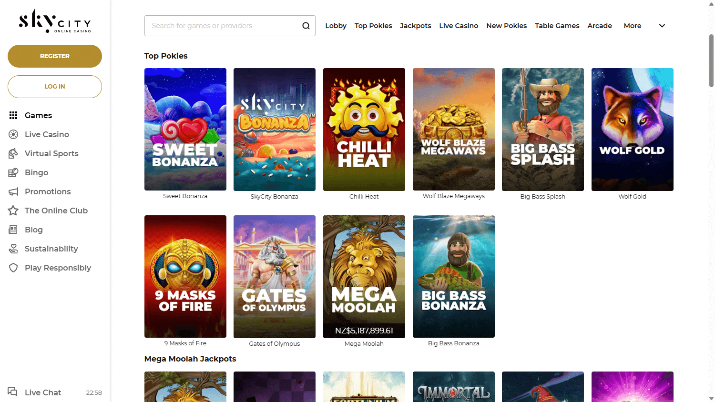Screen dimensions: 715x402
Task: Click The Online Club star icon
Action: [13, 210]
